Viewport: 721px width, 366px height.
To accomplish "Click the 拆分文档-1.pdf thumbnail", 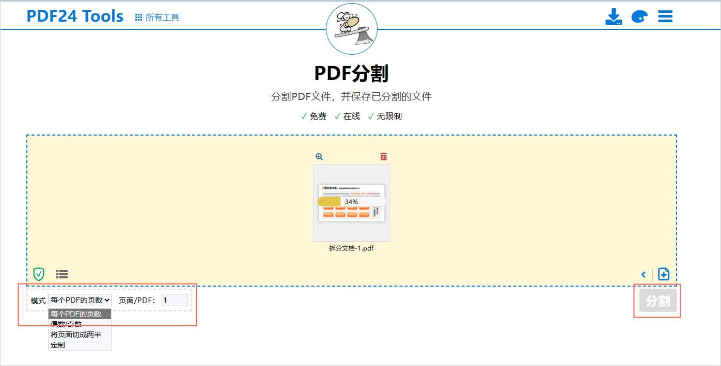I will point(352,203).
